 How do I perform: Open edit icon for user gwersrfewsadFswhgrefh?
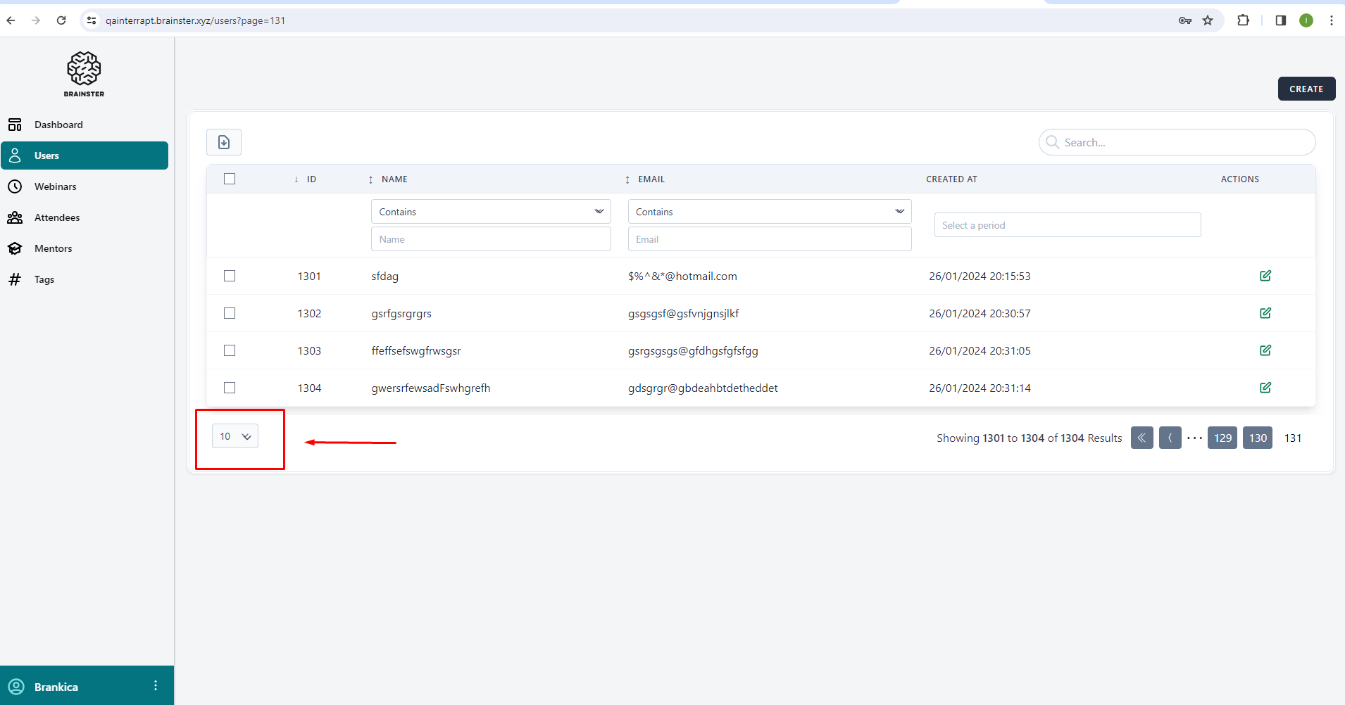pyautogui.click(x=1265, y=388)
